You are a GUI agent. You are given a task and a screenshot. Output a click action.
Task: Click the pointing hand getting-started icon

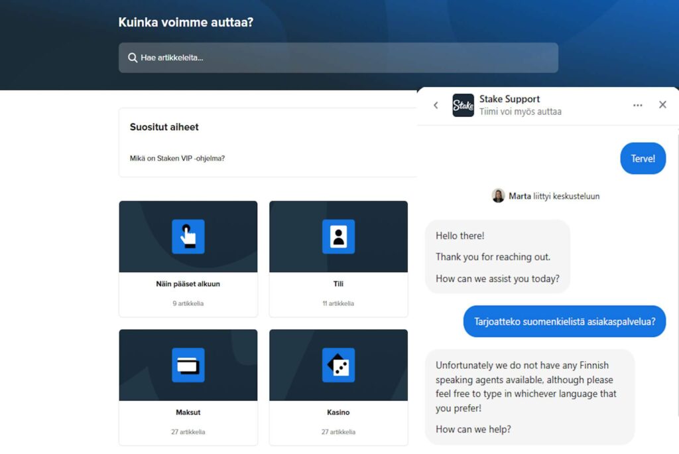188,236
